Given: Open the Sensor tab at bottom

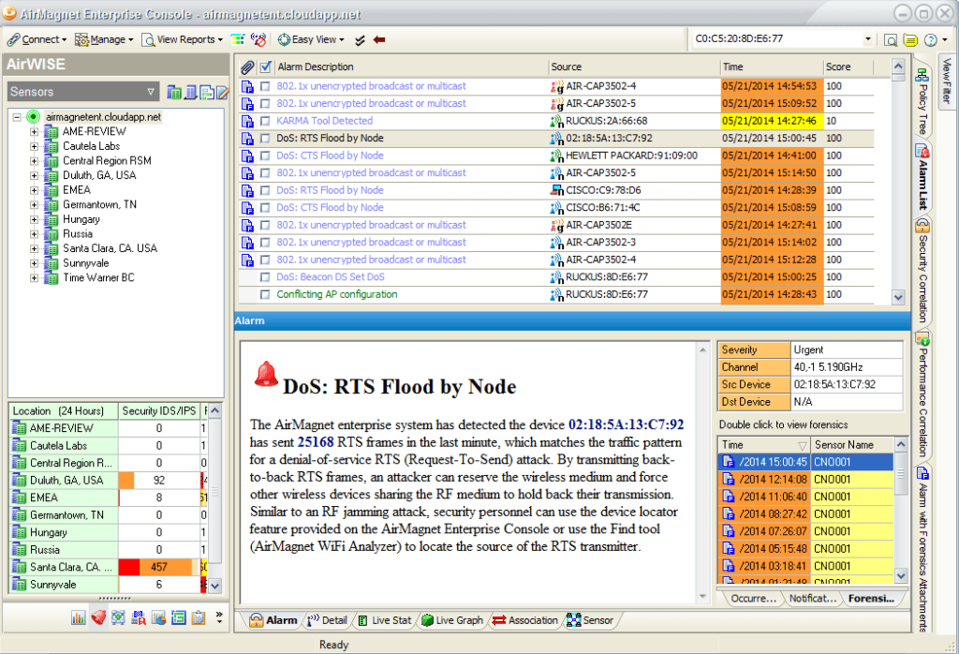Looking at the screenshot, I should tap(590, 620).
